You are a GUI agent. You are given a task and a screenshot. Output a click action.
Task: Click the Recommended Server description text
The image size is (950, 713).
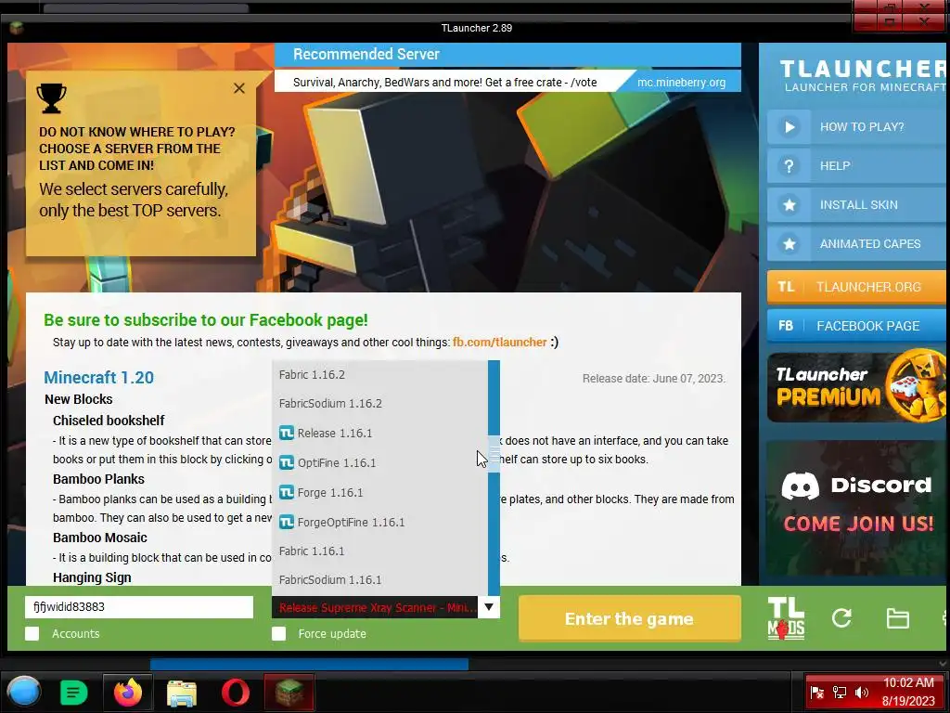(x=444, y=83)
